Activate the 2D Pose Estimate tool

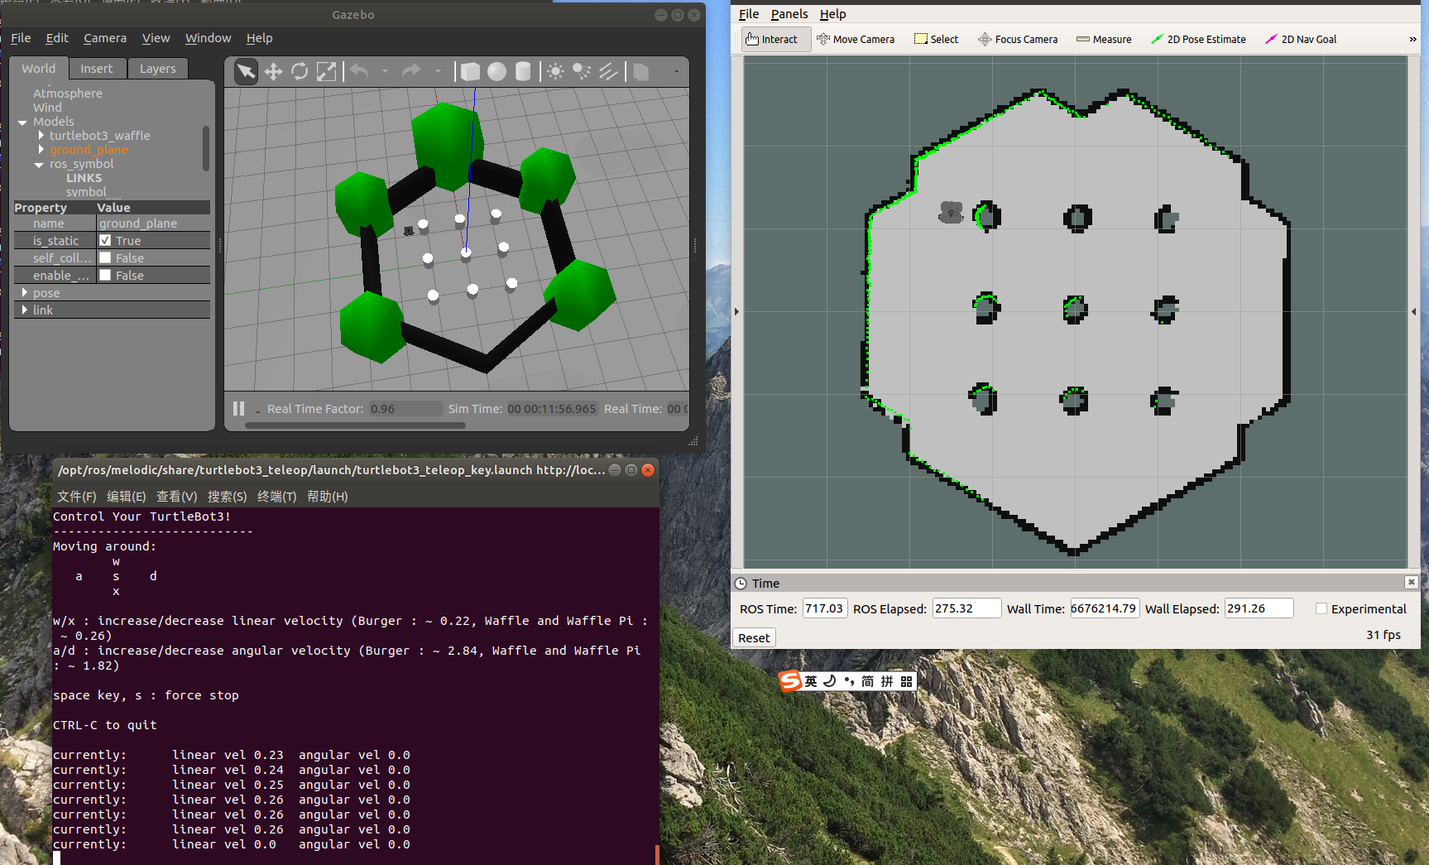1198,39
